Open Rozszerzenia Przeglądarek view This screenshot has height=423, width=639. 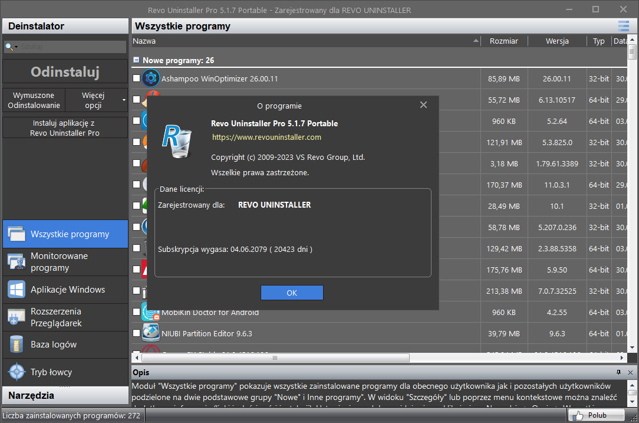click(65, 317)
